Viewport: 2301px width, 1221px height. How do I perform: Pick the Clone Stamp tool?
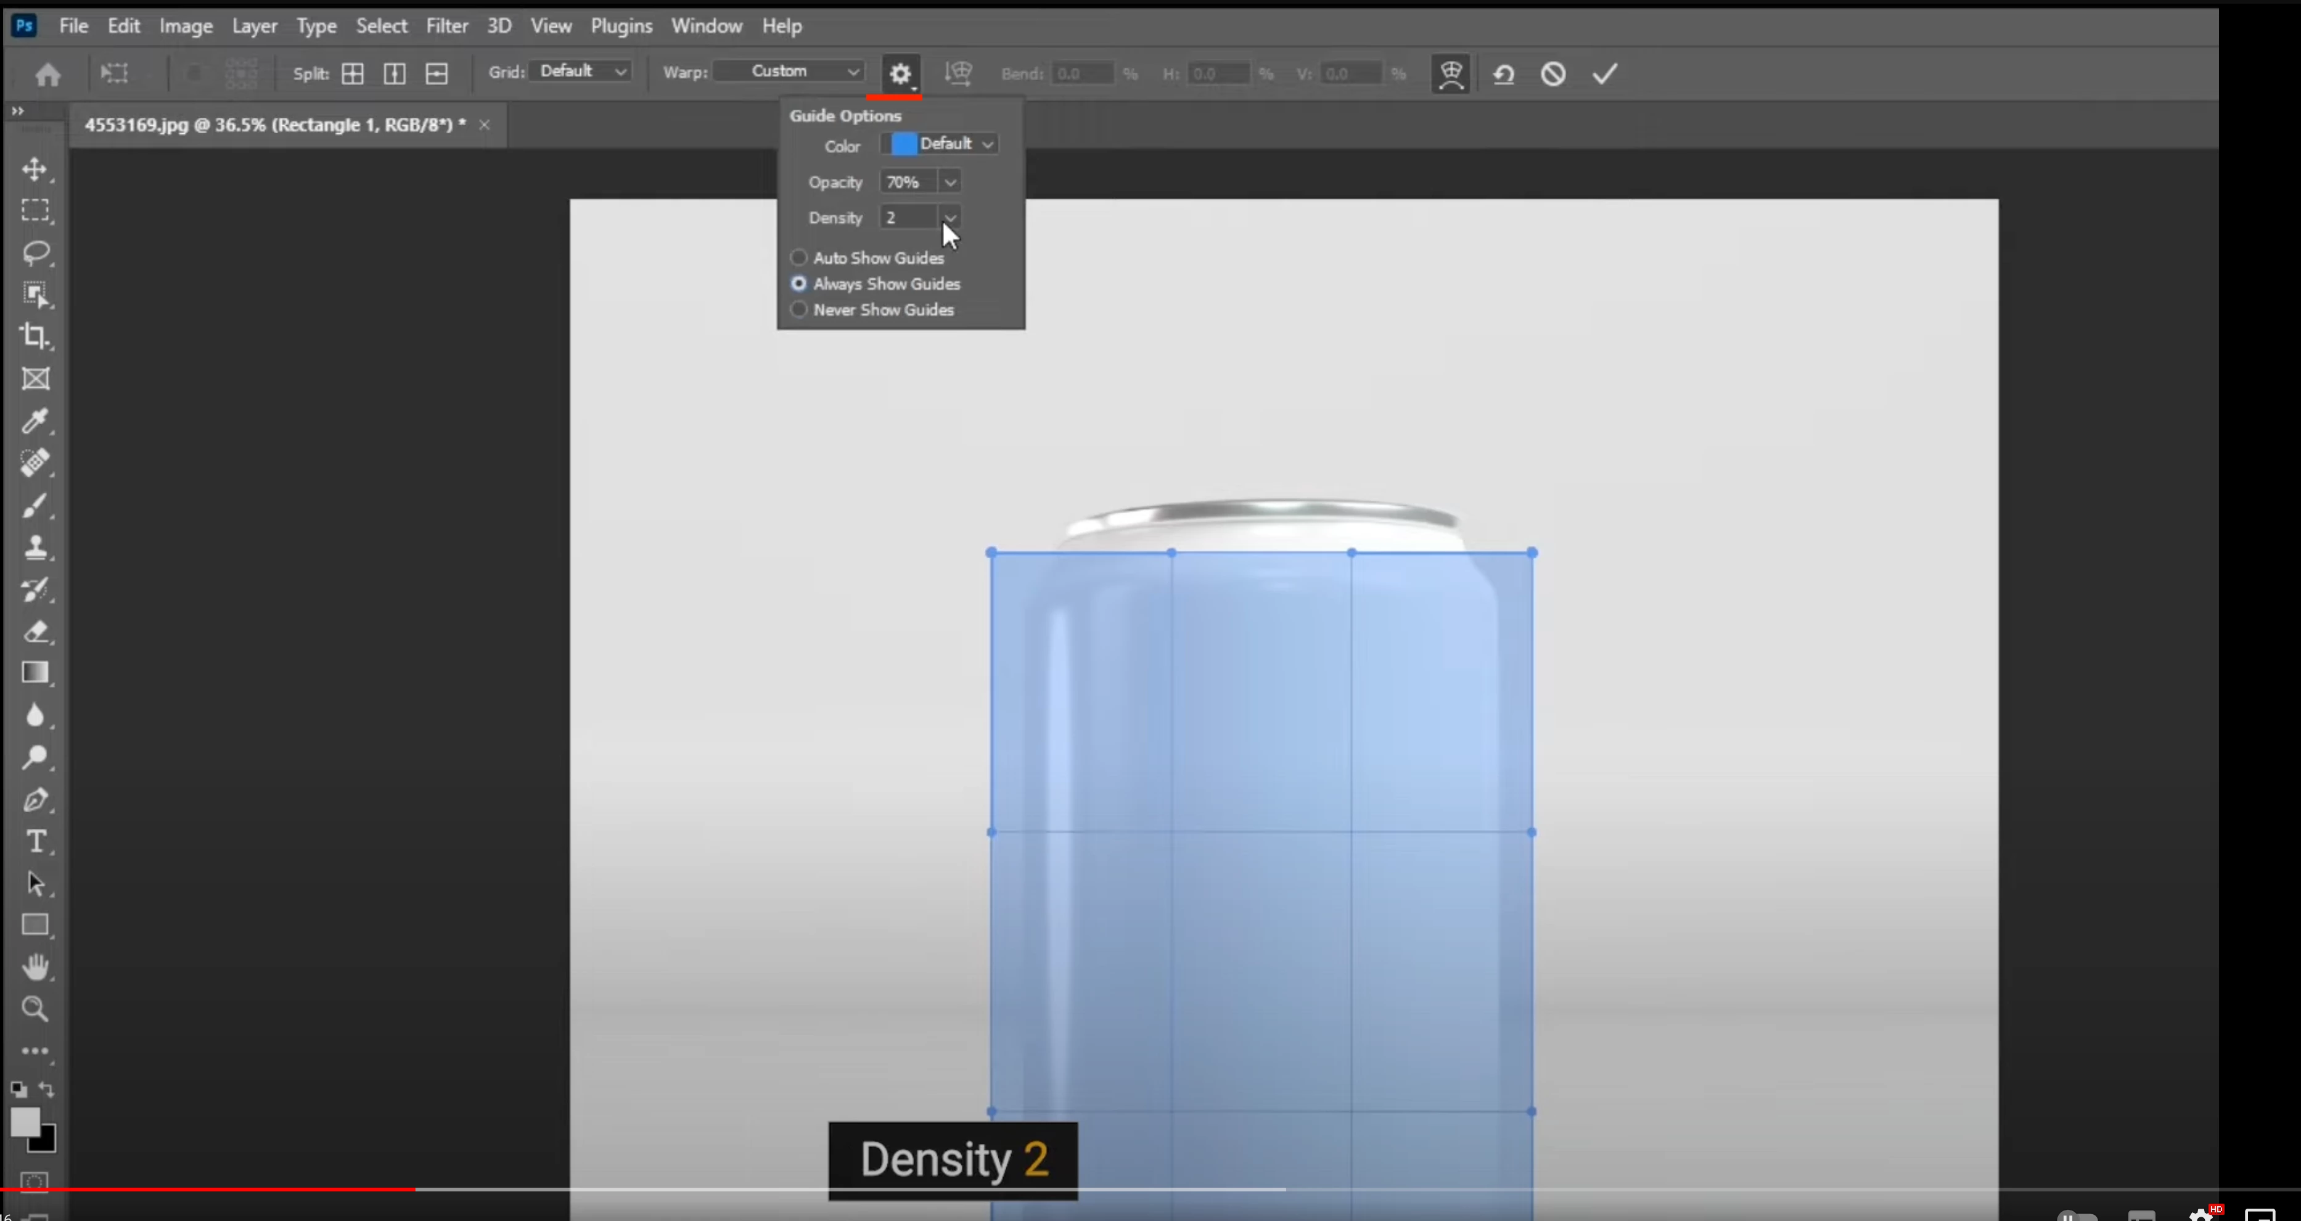35,546
